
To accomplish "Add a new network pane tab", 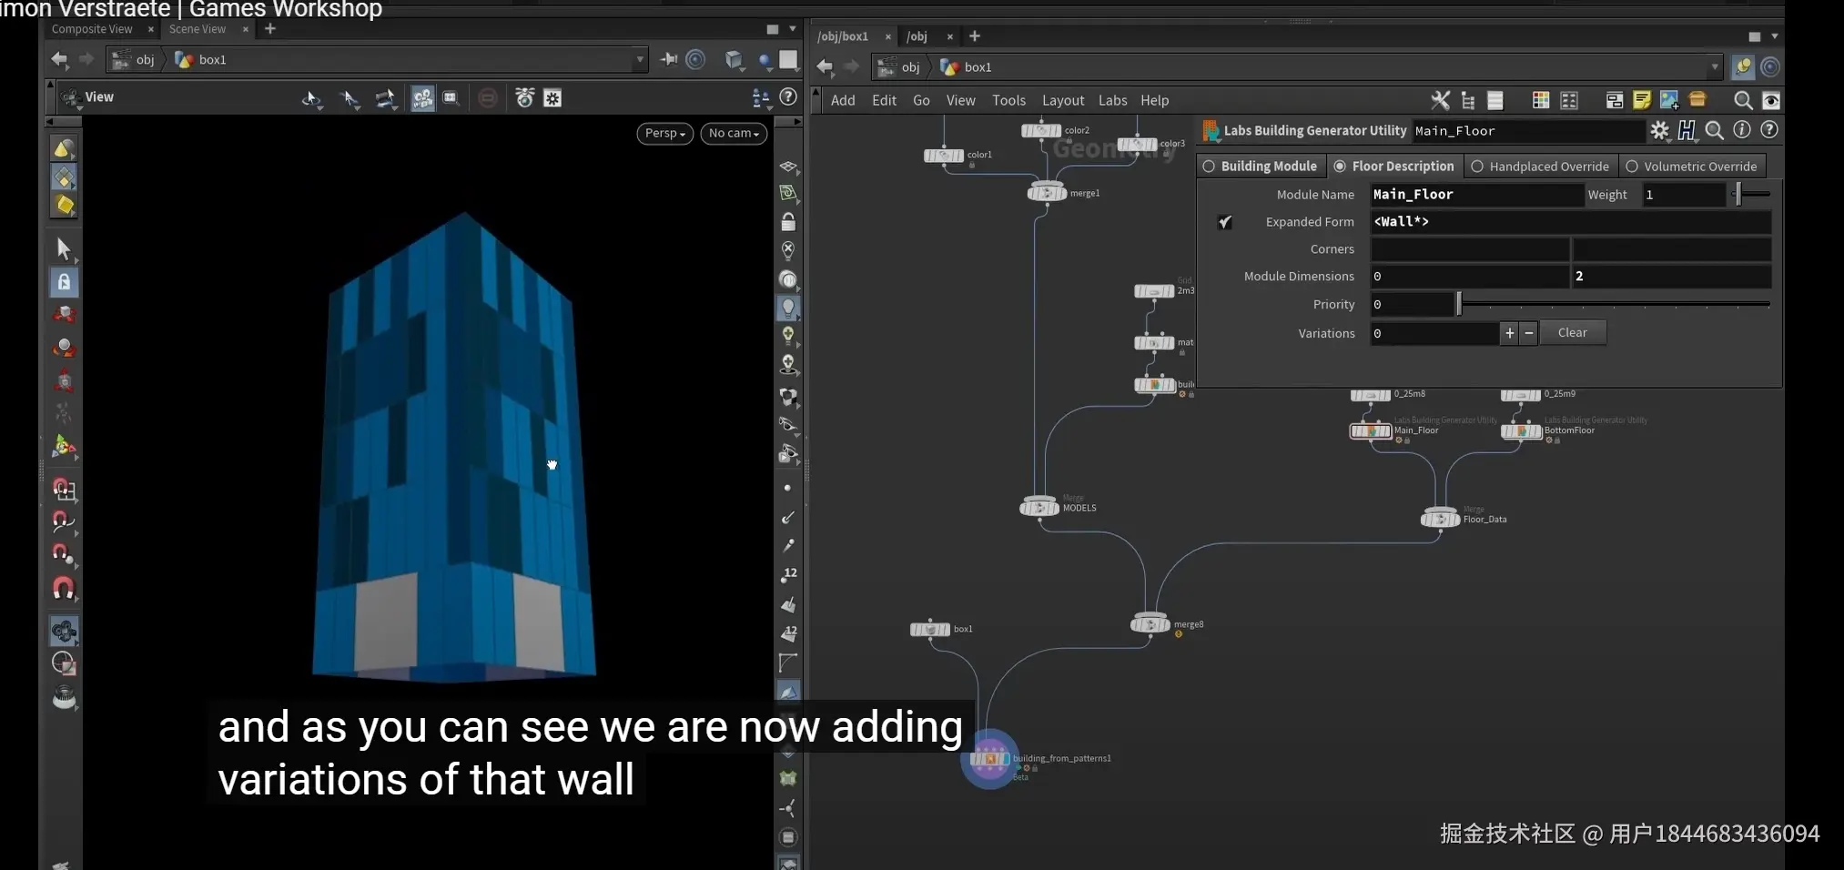I will click(x=975, y=36).
